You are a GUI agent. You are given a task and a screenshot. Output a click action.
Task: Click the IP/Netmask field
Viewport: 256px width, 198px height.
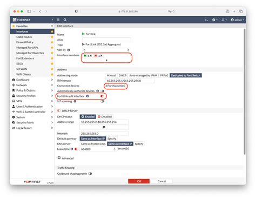point(130,81)
